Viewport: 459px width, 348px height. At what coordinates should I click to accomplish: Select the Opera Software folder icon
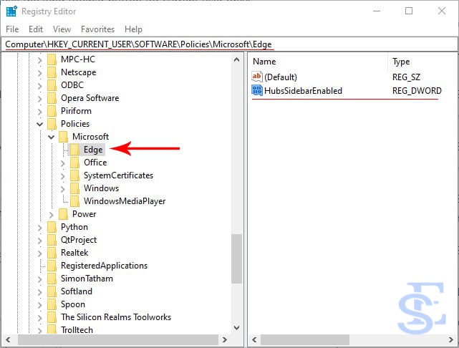[x=52, y=98]
